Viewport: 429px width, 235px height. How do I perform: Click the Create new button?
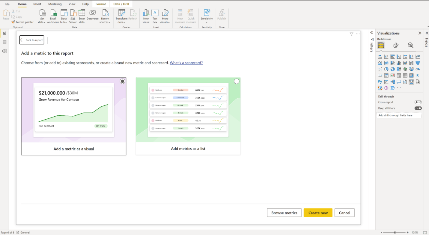pos(318,213)
